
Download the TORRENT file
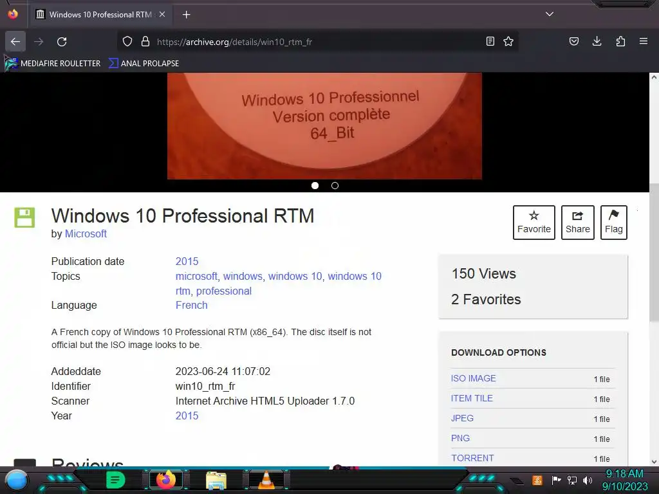472,458
